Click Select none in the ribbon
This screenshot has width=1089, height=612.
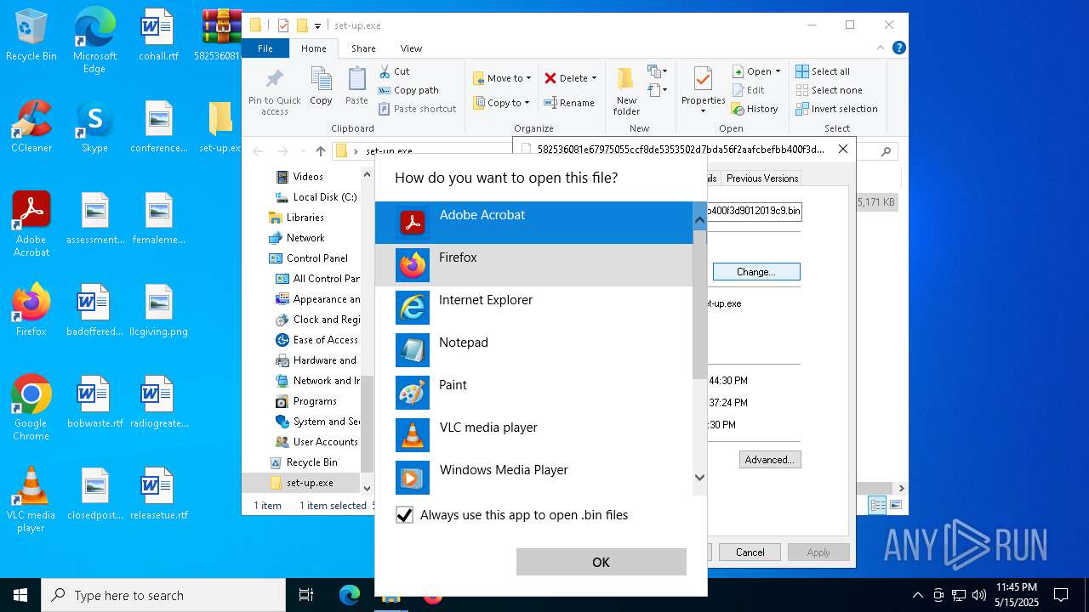[x=830, y=90]
